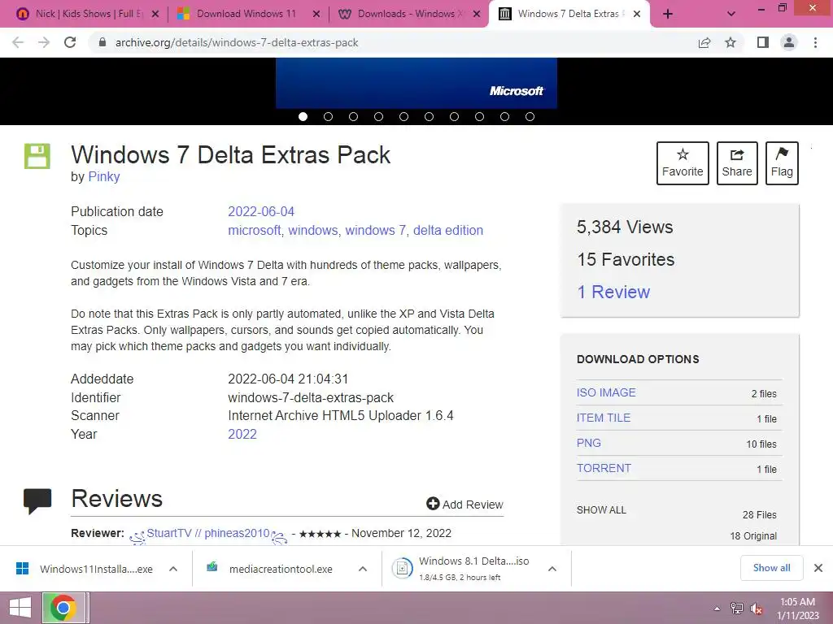Image resolution: width=833 pixels, height=624 pixels.
Task: Download the TORRENT file
Action: pyautogui.click(x=604, y=468)
